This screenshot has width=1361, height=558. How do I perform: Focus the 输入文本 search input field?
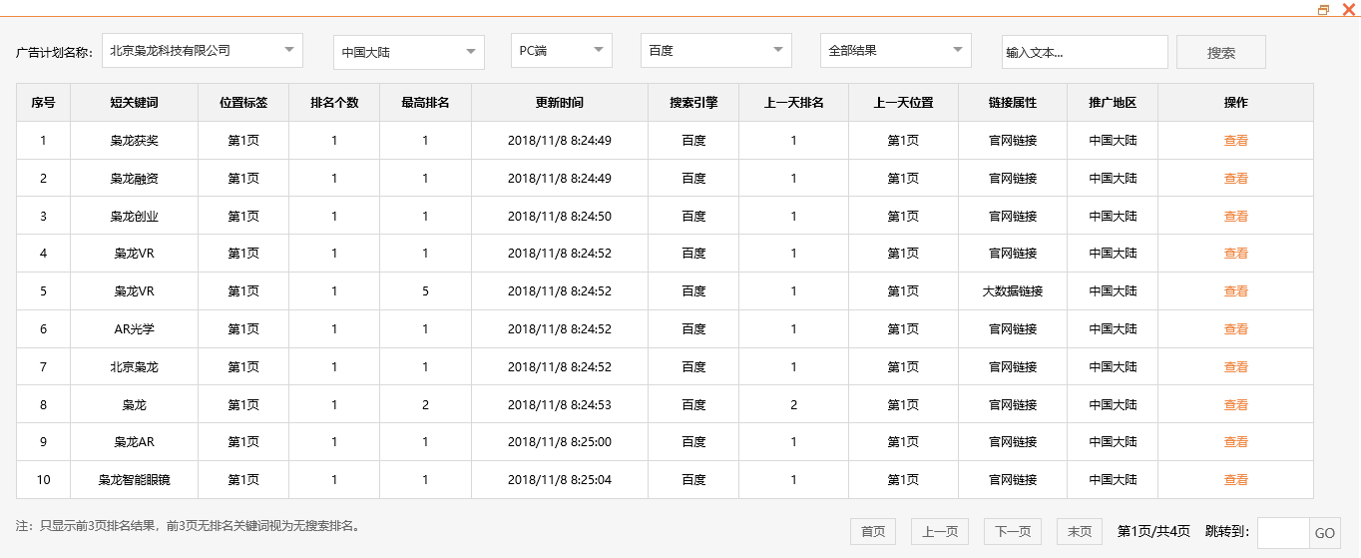coord(1085,52)
